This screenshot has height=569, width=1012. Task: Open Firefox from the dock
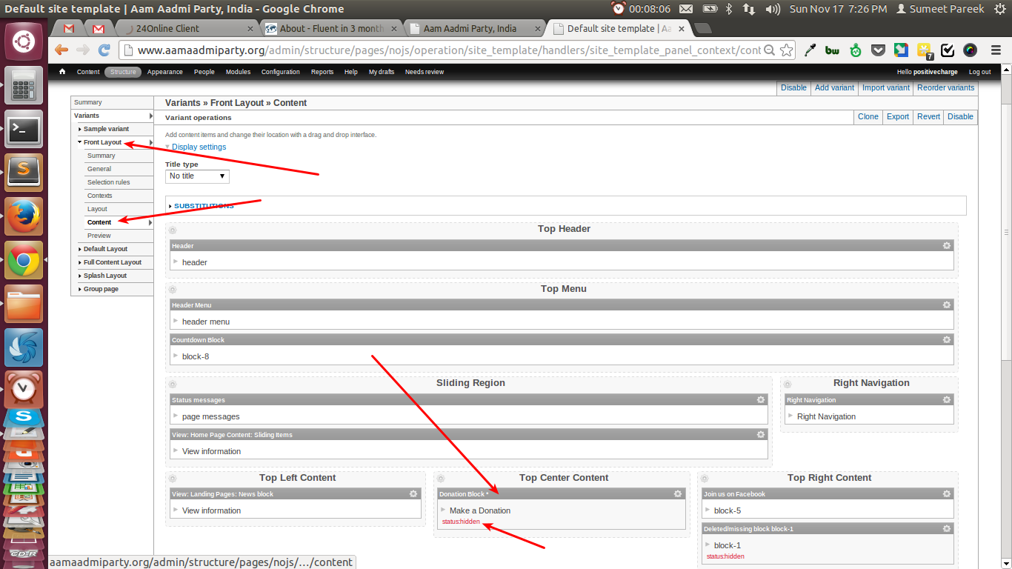point(24,216)
